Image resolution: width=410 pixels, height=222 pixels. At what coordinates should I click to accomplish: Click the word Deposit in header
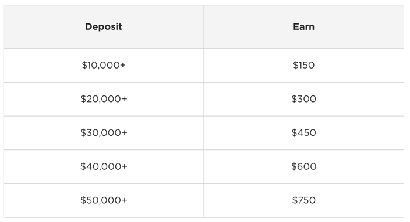tap(104, 27)
